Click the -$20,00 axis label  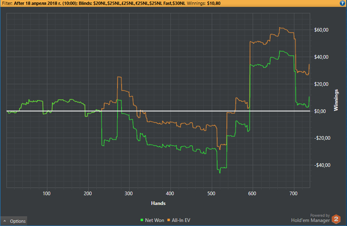coord(322,138)
